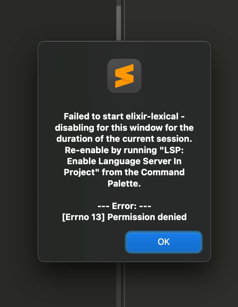Click the "disabling for this window" text line
This screenshot has width=238, height=307.
point(124,128)
